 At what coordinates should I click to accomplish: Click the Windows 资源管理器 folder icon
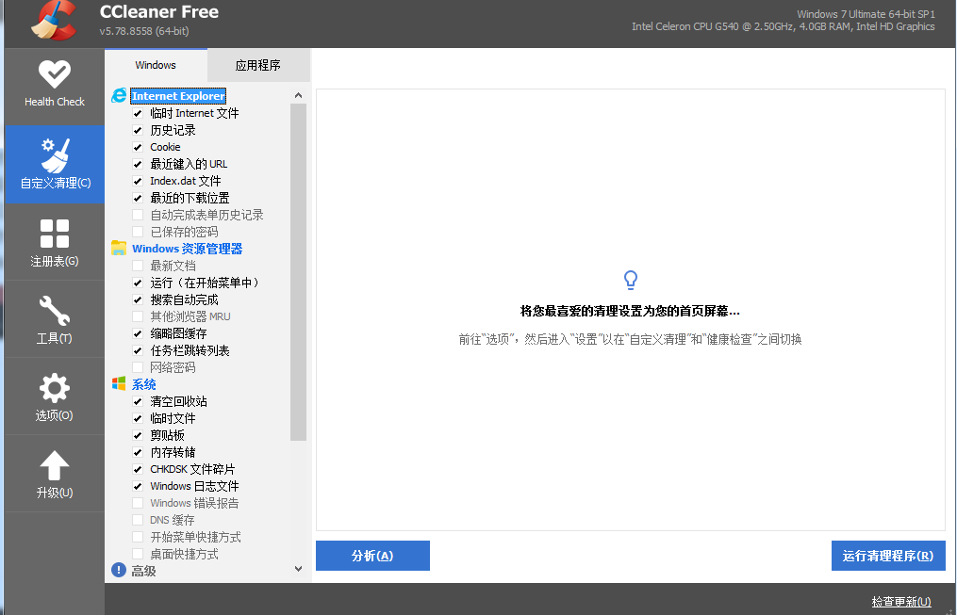click(x=119, y=248)
